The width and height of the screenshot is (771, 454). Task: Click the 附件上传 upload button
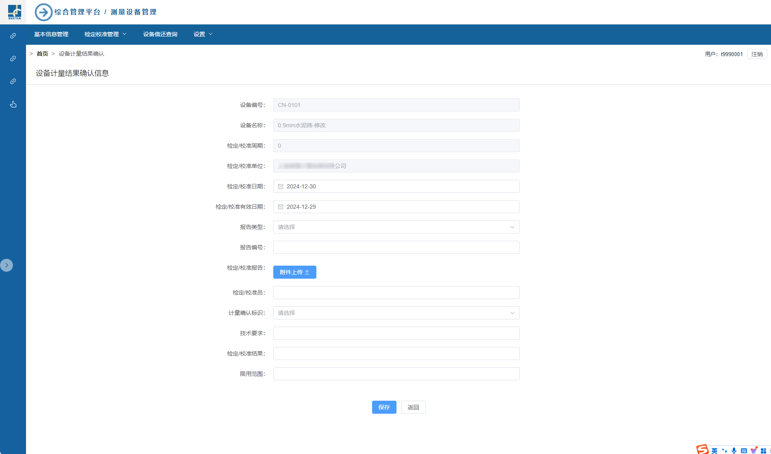(x=294, y=272)
